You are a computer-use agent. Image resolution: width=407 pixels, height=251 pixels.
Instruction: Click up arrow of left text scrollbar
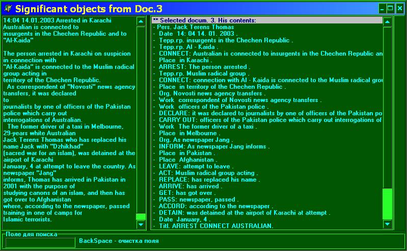(141, 21)
